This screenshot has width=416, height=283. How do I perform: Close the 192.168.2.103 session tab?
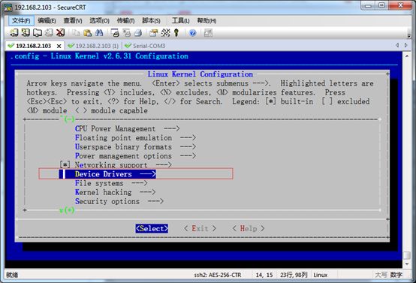tap(59, 46)
